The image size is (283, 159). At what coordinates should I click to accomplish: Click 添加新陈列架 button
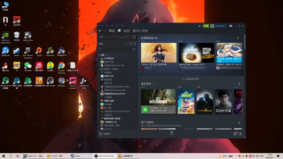[x=191, y=79]
